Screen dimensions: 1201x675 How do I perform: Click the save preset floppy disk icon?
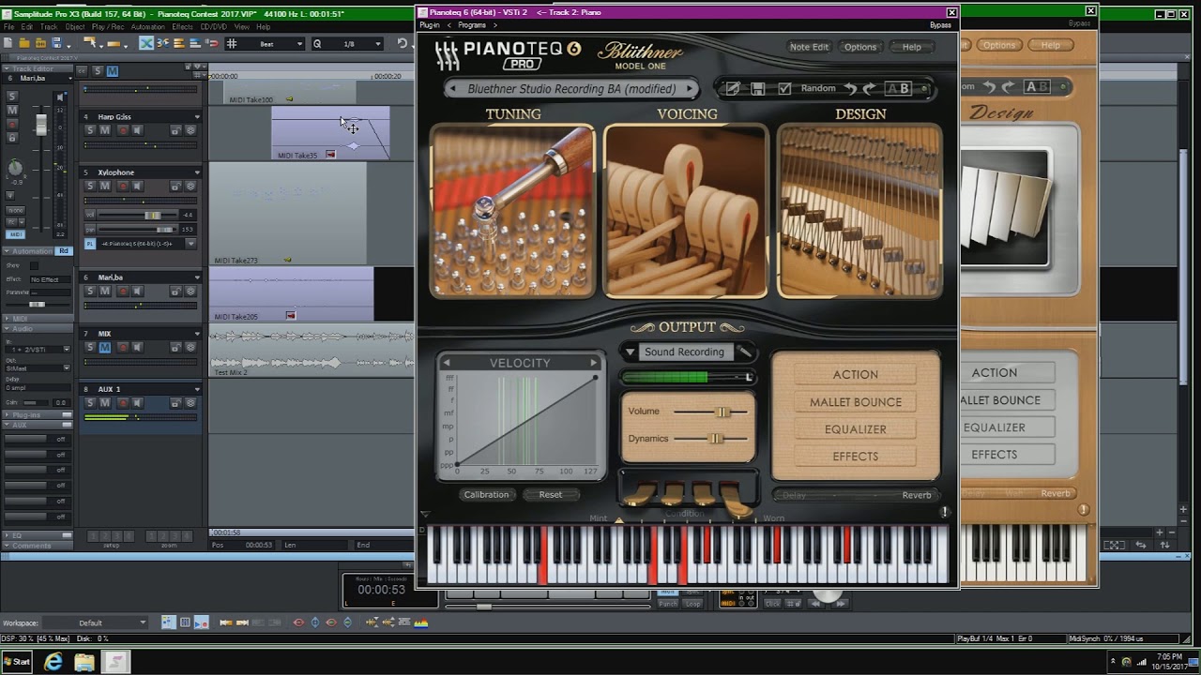tap(758, 88)
